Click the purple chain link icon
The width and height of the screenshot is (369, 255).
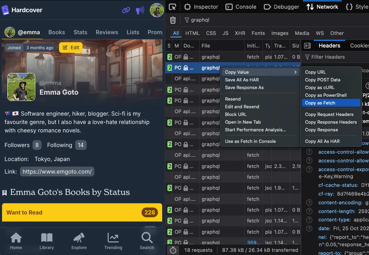pos(126,10)
